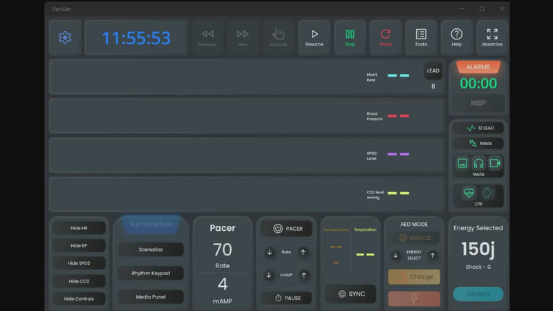Select the Respiration label
553x311 pixels.
(x=366, y=229)
